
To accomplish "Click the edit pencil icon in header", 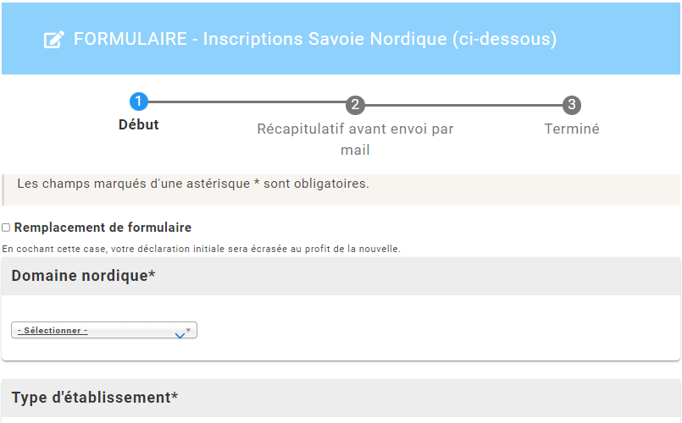I will 54,40.
